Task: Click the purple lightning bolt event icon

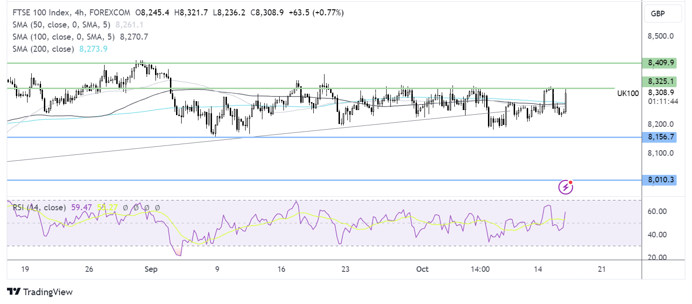Action: (566, 187)
